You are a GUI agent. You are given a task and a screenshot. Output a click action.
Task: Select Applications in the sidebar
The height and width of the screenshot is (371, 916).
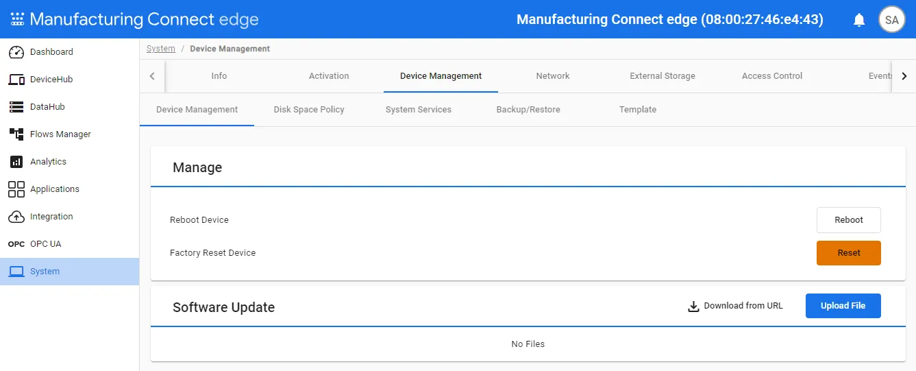tap(69, 189)
